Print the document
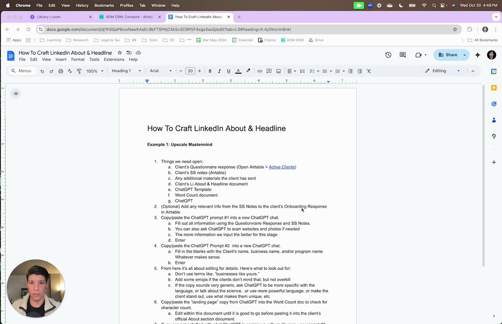 61,71
